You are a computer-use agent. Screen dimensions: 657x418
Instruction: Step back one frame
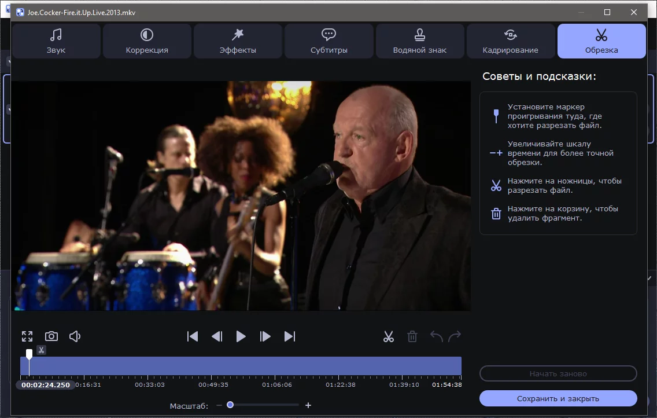pyautogui.click(x=217, y=336)
